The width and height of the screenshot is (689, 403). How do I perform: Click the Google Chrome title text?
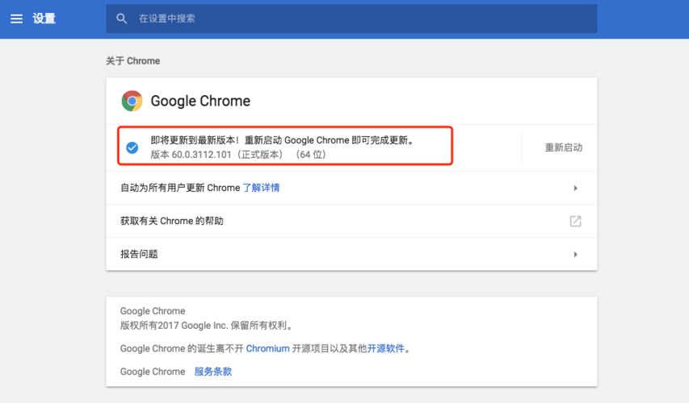click(x=200, y=101)
